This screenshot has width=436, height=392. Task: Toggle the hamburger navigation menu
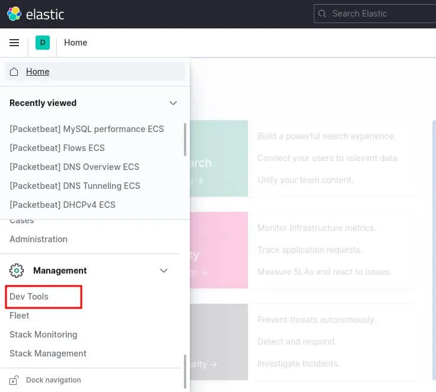tap(14, 43)
